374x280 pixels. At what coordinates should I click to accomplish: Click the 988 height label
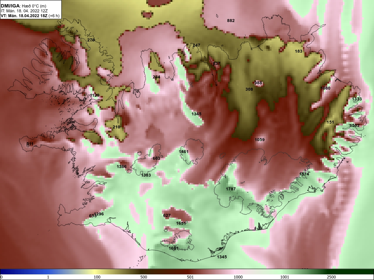pos(258,83)
